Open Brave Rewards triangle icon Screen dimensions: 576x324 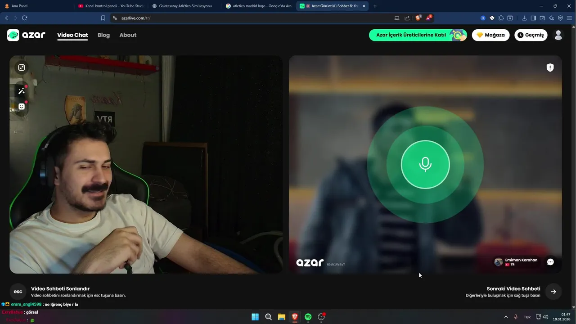(428, 18)
